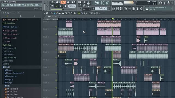Open help question mark icon top right
The height and width of the screenshot is (98, 175).
point(172,3)
